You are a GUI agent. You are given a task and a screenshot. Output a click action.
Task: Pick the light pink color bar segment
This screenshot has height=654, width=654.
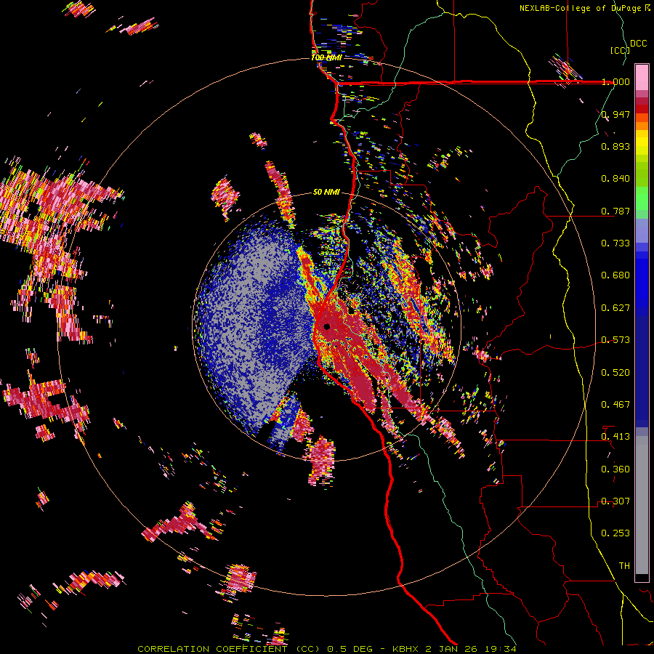(x=642, y=77)
